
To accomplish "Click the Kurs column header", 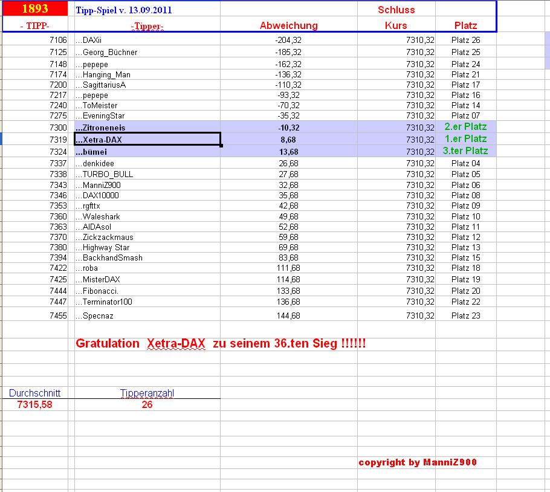I will (395, 25).
